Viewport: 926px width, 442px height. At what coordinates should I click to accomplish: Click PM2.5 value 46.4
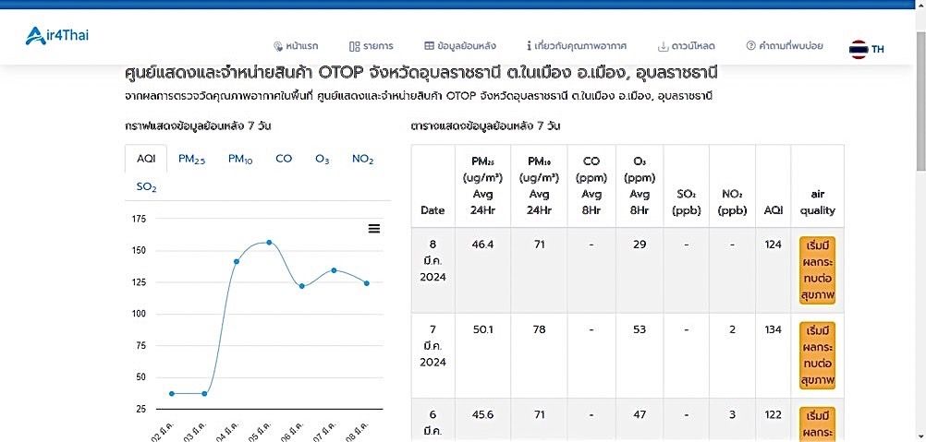[482, 244]
